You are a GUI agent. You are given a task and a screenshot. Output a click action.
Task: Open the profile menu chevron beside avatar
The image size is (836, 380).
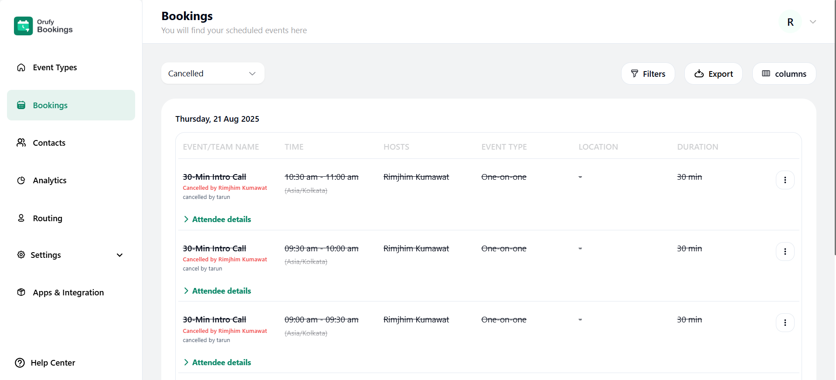[x=812, y=22]
